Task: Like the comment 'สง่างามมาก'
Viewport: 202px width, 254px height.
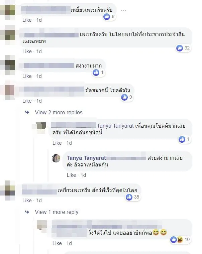Action: [27, 76]
